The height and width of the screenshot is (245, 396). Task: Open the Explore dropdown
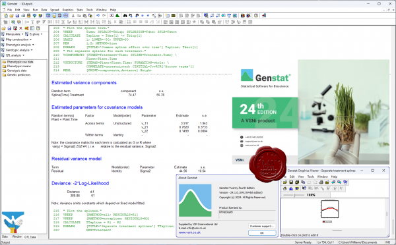click(x=34, y=34)
